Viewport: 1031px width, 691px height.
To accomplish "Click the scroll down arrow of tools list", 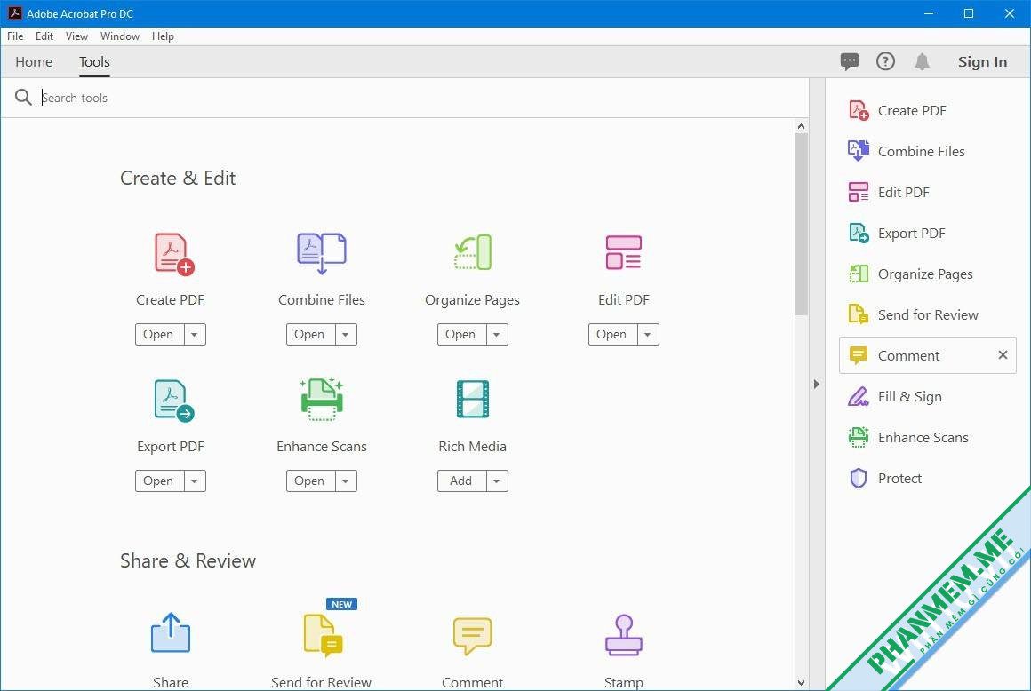I will [801, 683].
